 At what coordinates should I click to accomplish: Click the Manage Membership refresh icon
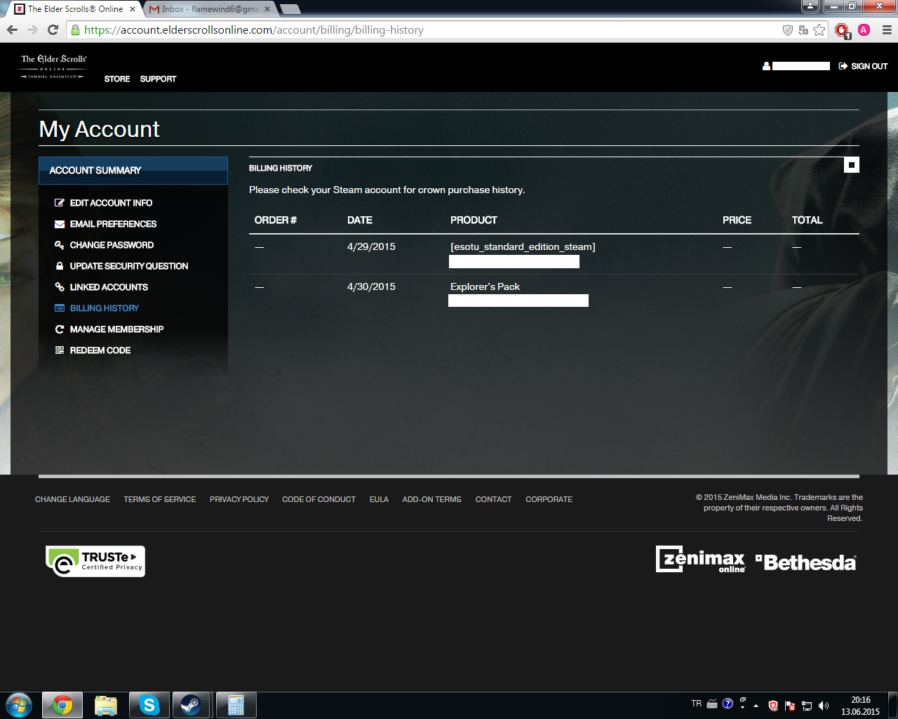point(60,329)
